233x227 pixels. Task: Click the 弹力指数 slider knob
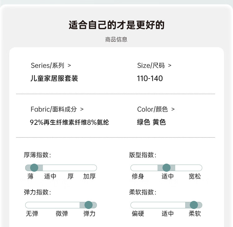pos(89,205)
